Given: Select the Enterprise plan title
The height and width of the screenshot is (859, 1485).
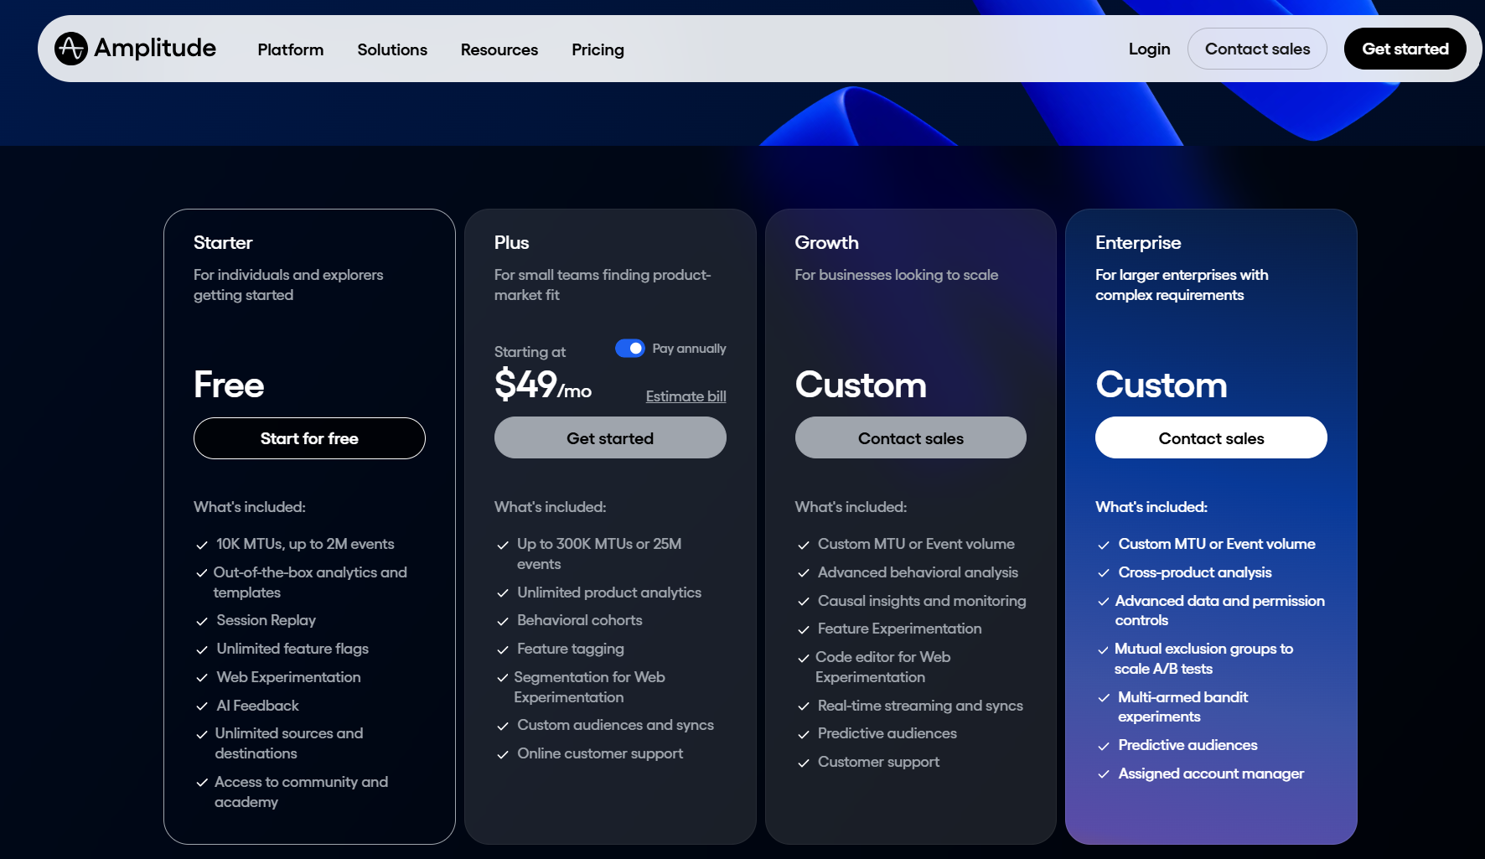Looking at the screenshot, I should tap(1138, 242).
